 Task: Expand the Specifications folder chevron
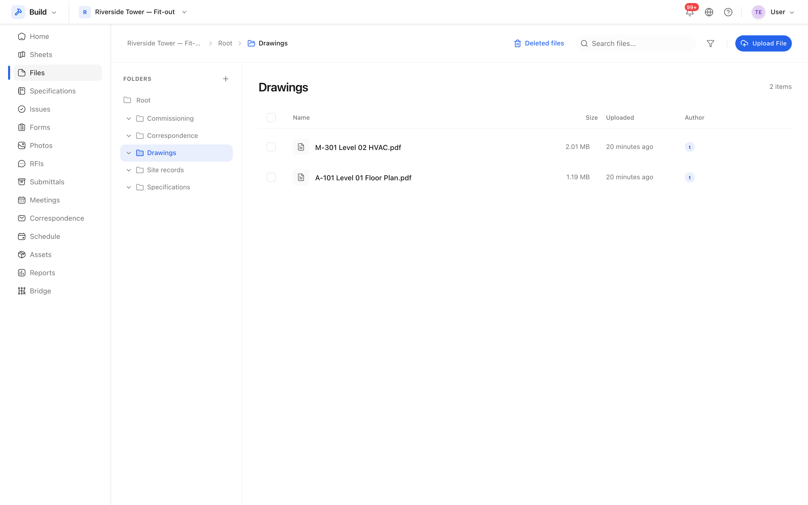[129, 187]
